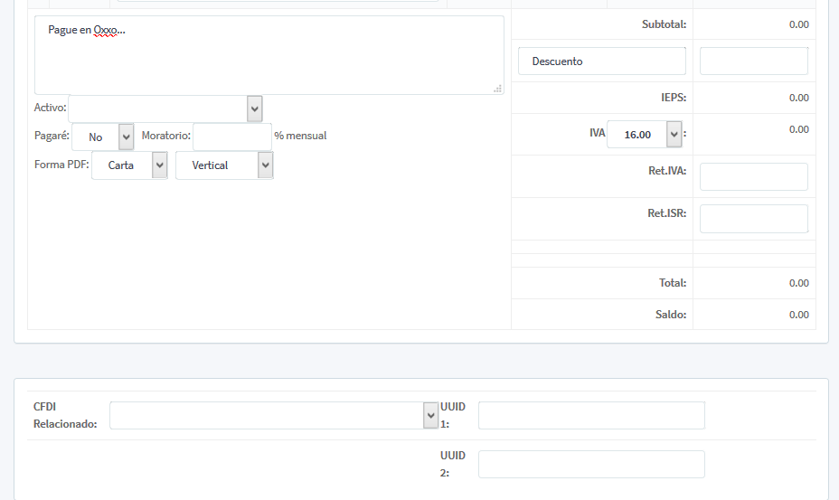Screen dimensions: 839x500
Task: Grab the resize handle of the notes textarea
Action: coord(497,89)
